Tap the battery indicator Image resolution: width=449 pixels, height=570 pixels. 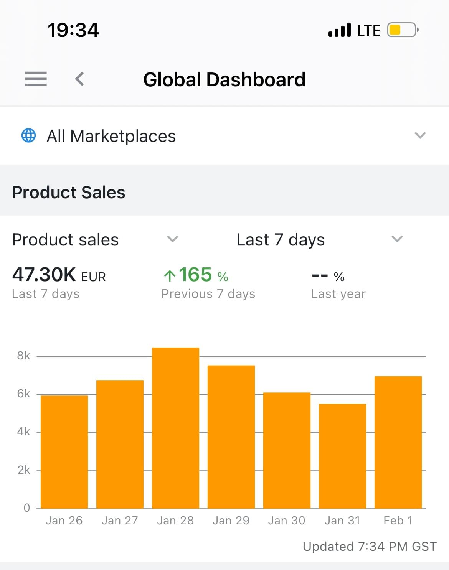[402, 30]
